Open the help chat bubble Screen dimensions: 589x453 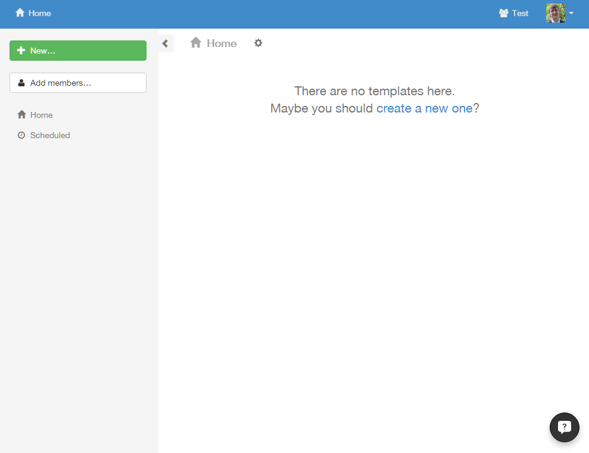coord(564,427)
